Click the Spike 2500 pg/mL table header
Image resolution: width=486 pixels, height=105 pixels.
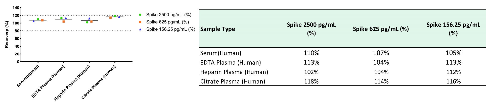pos(311,29)
